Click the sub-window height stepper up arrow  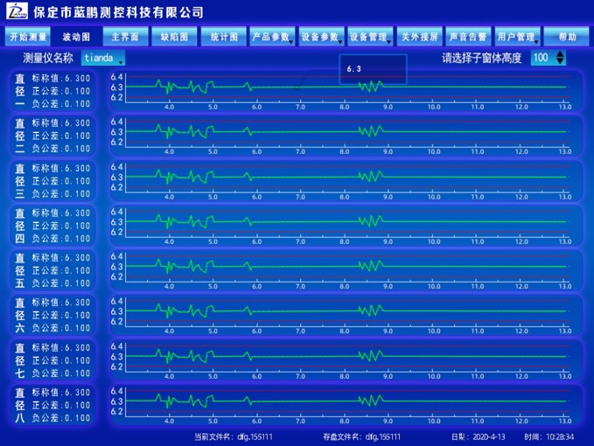pos(561,54)
